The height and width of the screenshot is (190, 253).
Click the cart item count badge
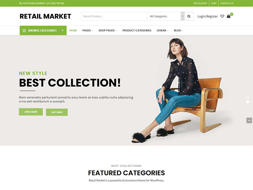[x=231, y=14]
